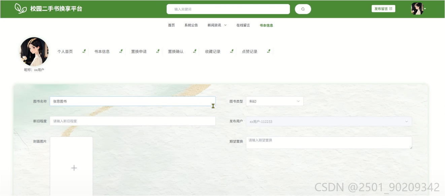Click the 校园二手书换享平台 site title

coord(56,9)
